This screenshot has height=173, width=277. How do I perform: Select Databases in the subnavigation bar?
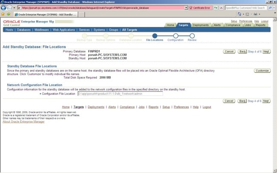(24, 30)
